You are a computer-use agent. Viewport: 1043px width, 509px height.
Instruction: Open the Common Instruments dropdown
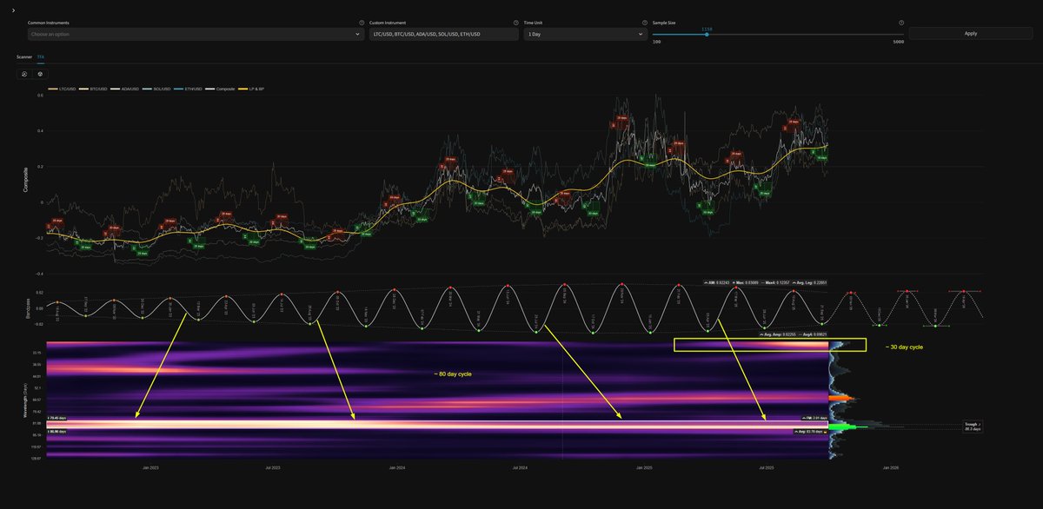[x=196, y=34]
